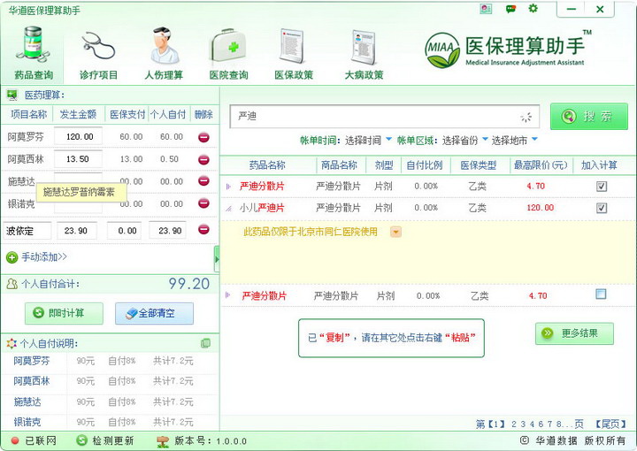Image resolution: width=637 pixels, height=451 pixels.
Task: Click the 严迪 search input field
Action: [x=384, y=117]
